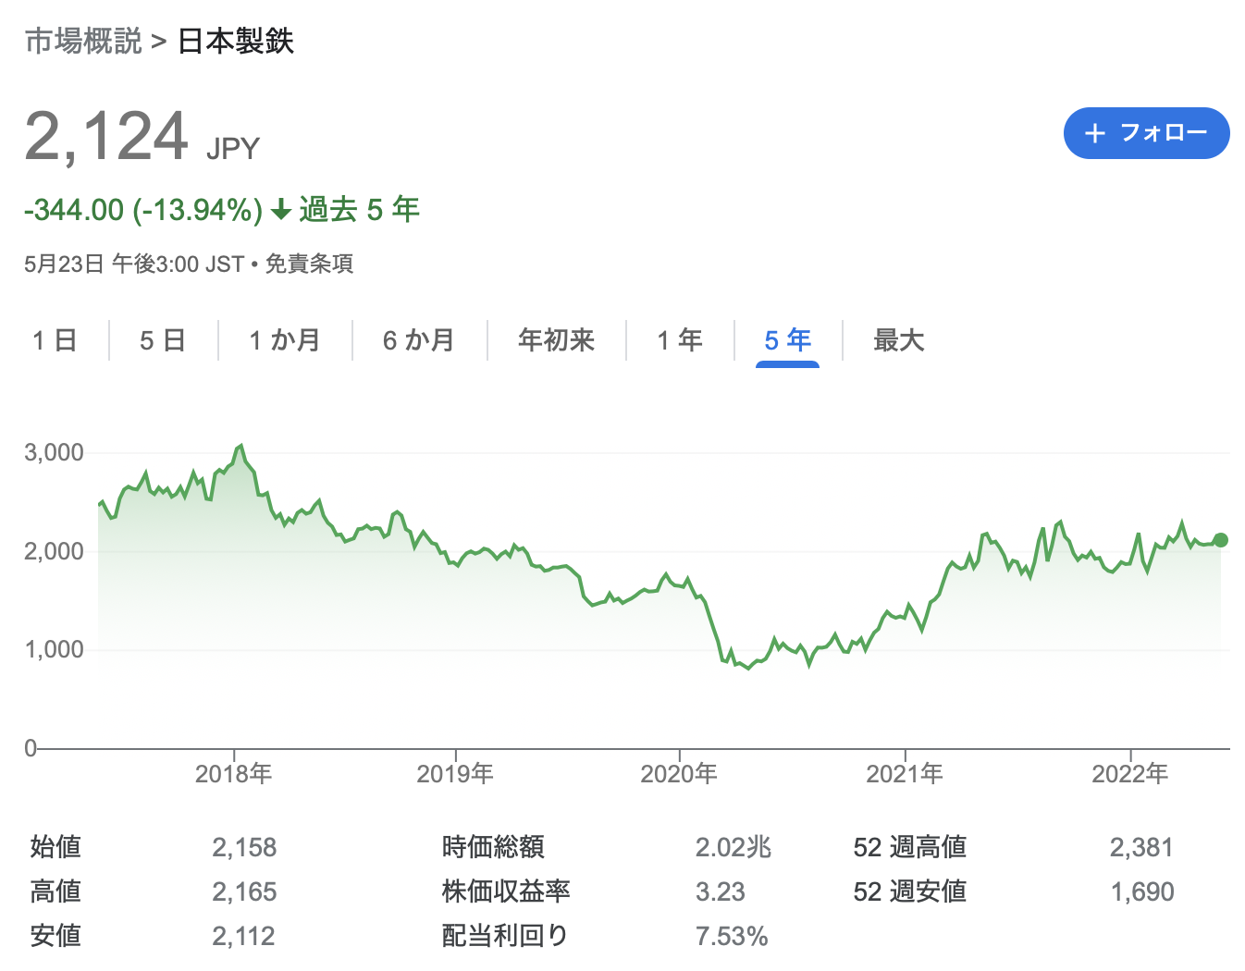The image size is (1245, 971).
Task: Click the 2,124 current price value
Action: click(x=107, y=136)
